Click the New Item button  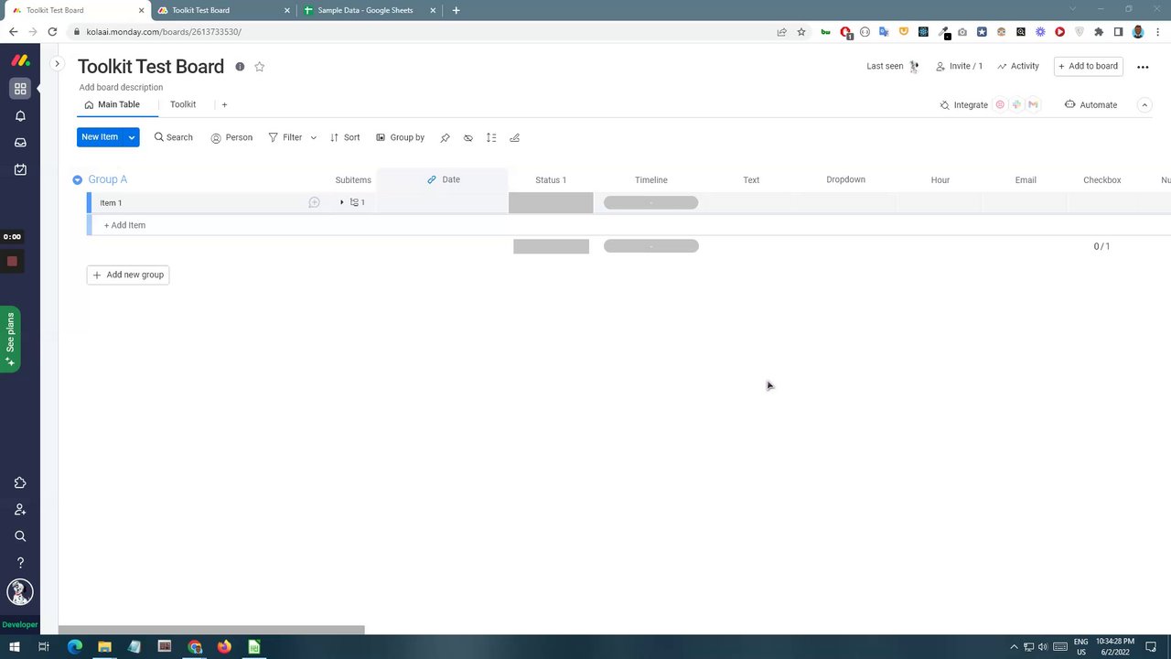pyautogui.click(x=100, y=137)
